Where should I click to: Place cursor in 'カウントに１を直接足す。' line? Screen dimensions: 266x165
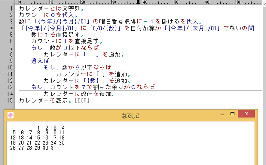pos(67,41)
